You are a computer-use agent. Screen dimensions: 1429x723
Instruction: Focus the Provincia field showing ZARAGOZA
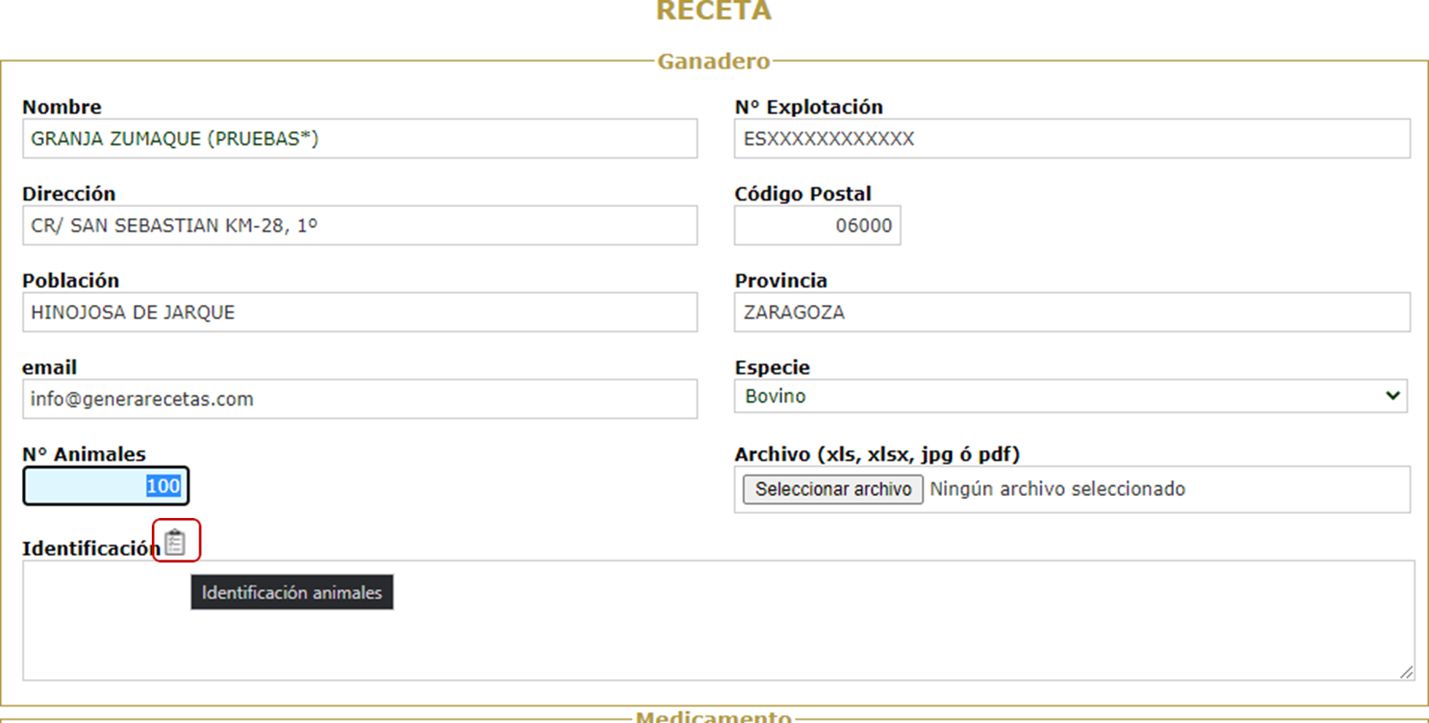1071,312
